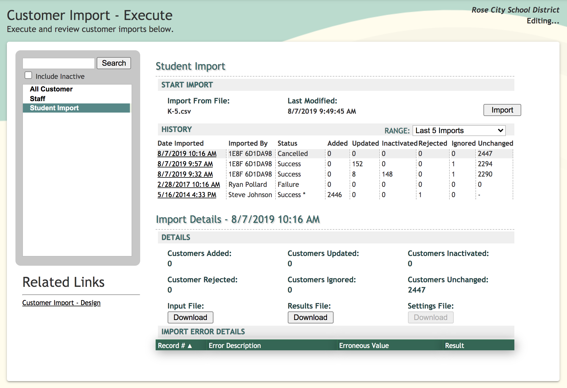567x388 pixels.
Task: Open the 5/16/2014 4:33 PM import
Action: coord(187,195)
